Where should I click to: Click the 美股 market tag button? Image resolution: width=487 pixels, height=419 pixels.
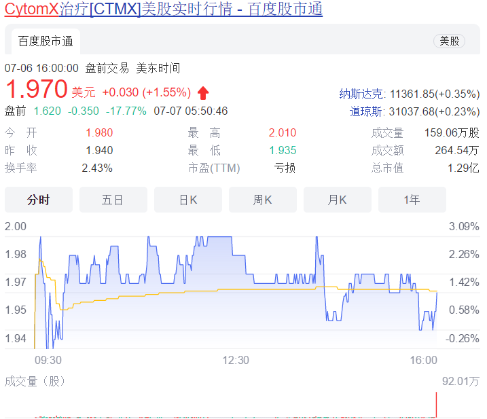click(449, 41)
